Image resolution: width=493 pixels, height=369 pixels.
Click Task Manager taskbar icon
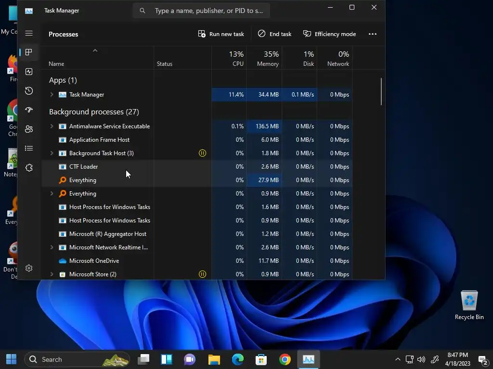[309, 359]
